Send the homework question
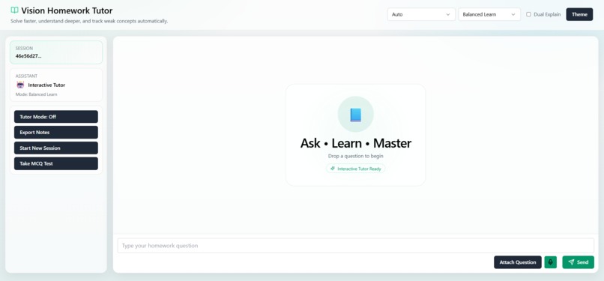The image size is (604, 281). [579, 262]
